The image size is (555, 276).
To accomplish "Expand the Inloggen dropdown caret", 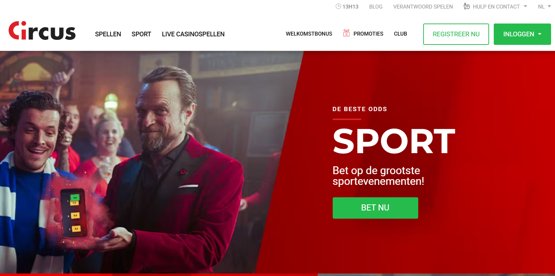I will click(539, 34).
